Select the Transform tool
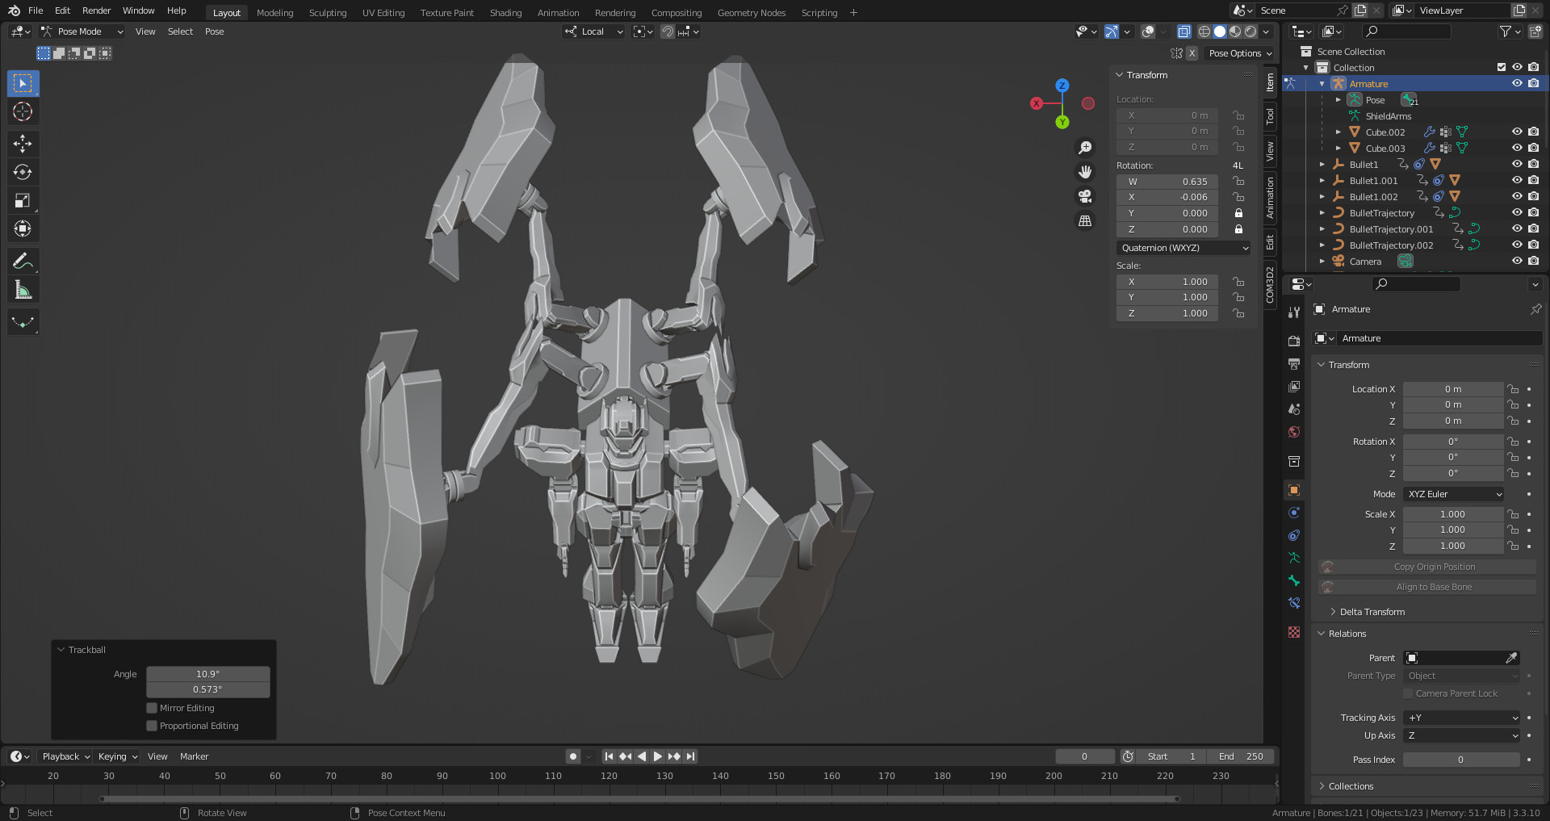Viewport: 1550px width, 821px height. coord(23,228)
